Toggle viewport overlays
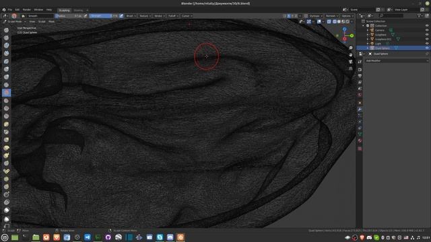Viewport: 431px width, 242px height. point(319,22)
